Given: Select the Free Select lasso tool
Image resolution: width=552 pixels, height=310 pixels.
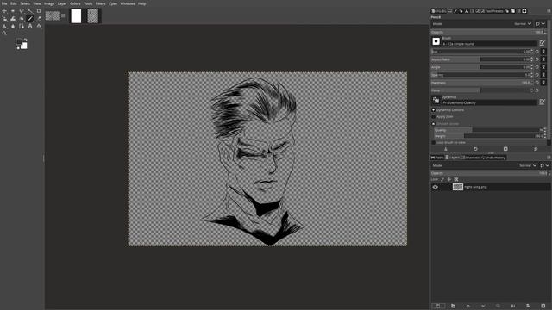Looking at the screenshot, I should point(22,11).
